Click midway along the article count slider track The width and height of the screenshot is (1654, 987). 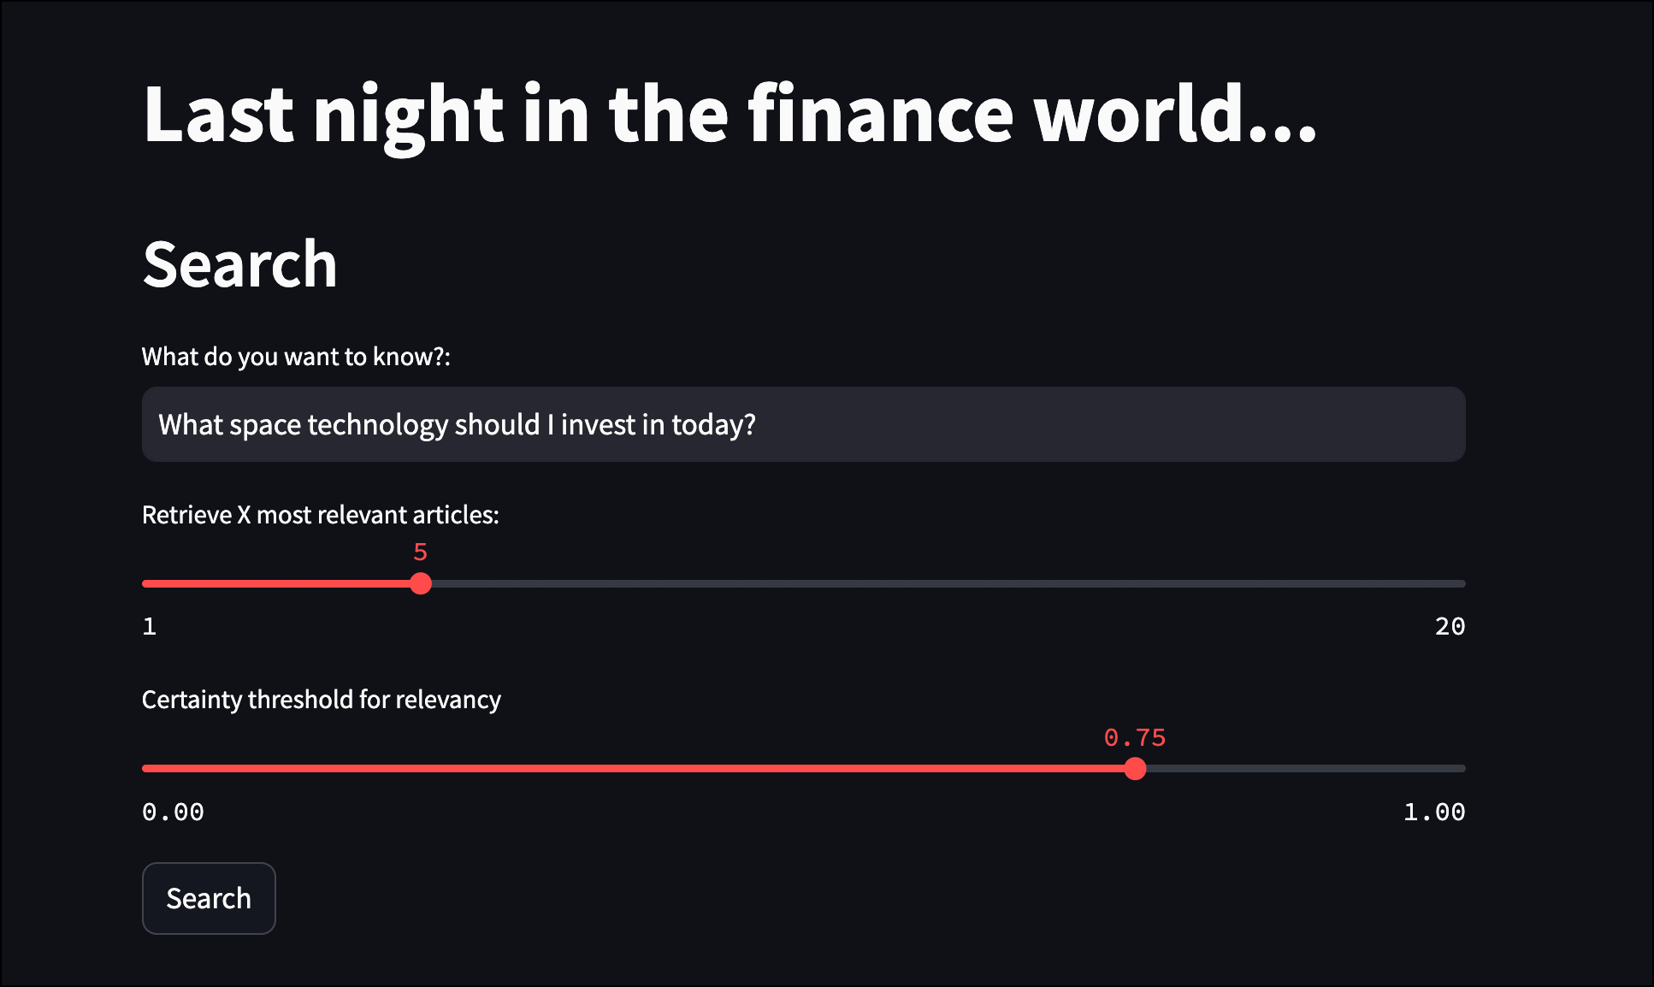coord(803,583)
